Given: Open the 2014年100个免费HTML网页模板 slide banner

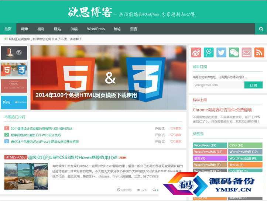Looking at the screenshot, I should [x=109, y=77].
